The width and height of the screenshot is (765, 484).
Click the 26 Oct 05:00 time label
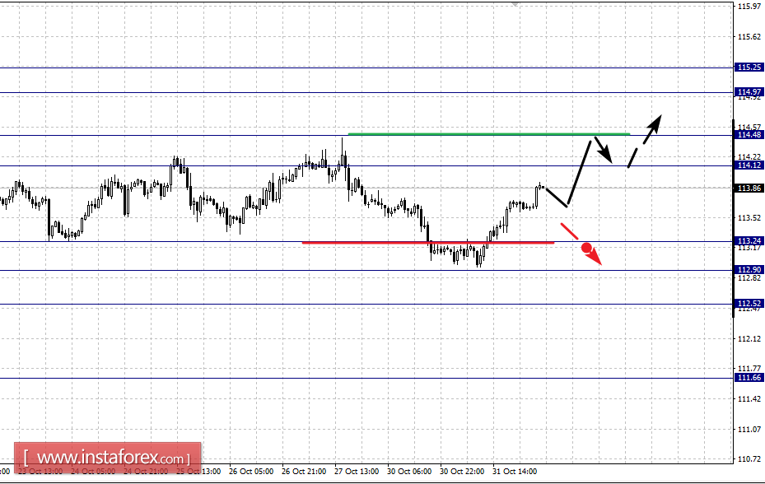coord(251,472)
